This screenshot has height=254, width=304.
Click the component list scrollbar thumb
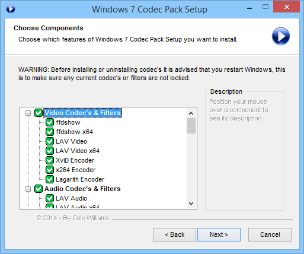(191, 126)
